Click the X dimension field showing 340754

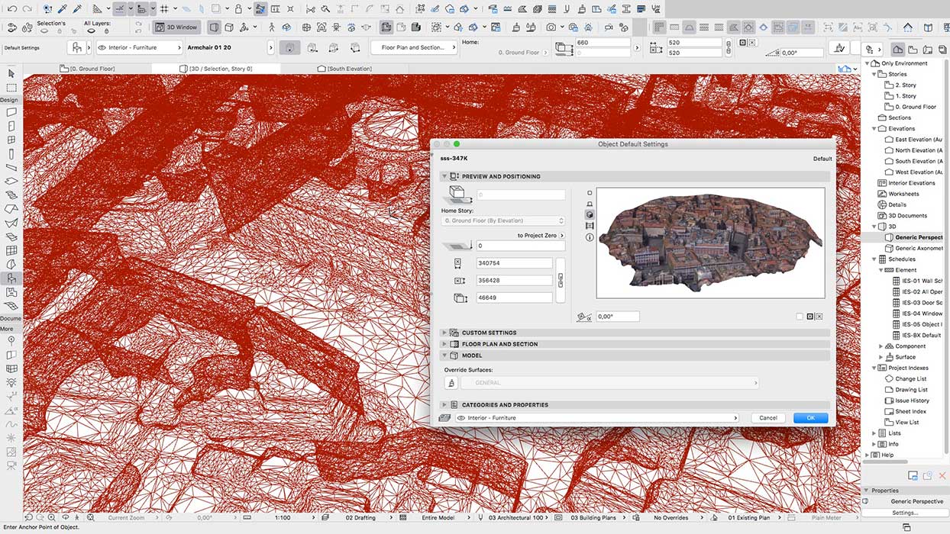coord(514,262)
